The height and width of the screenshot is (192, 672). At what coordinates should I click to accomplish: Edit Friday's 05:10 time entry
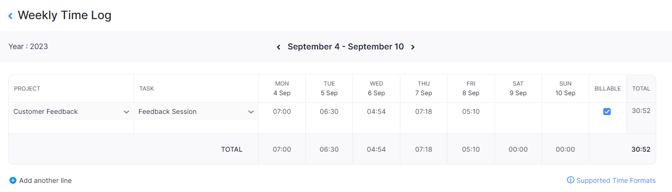(471, 112)
